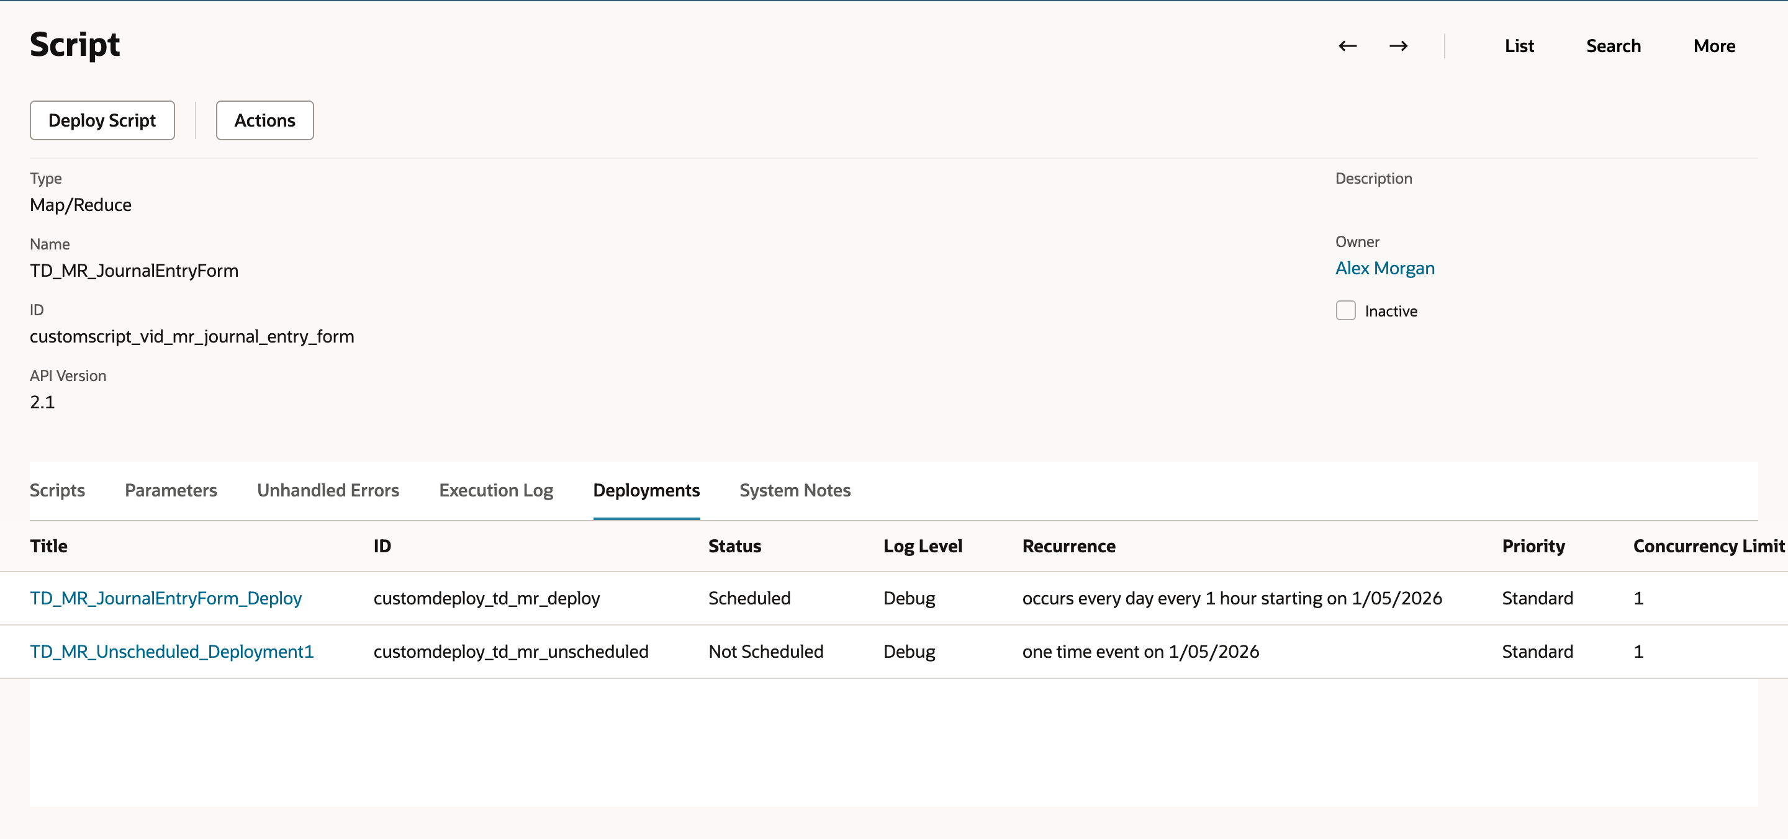
Task: Open the More menu
Action: click(1713, 47)
